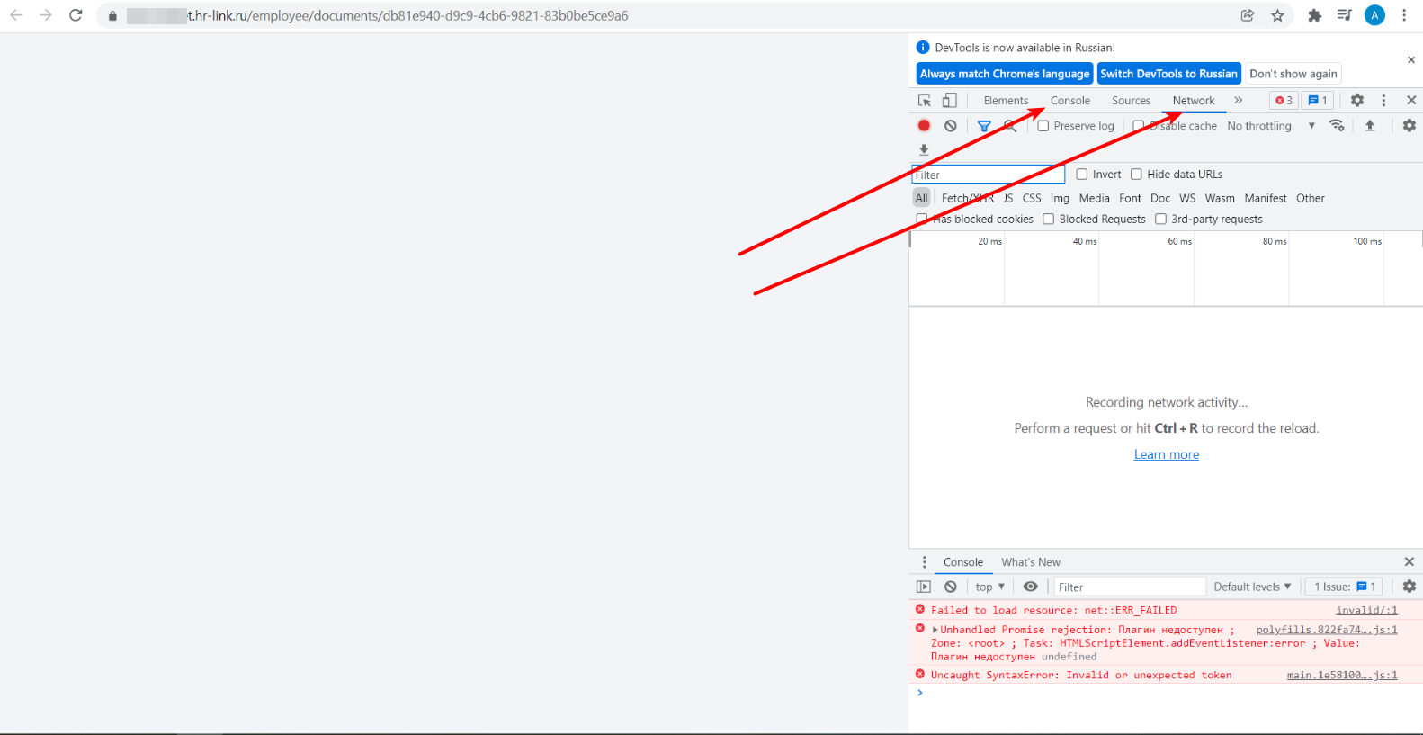Open the main.1e58100 source link
Screen dimensions: 1423x735
point(1342,675)
